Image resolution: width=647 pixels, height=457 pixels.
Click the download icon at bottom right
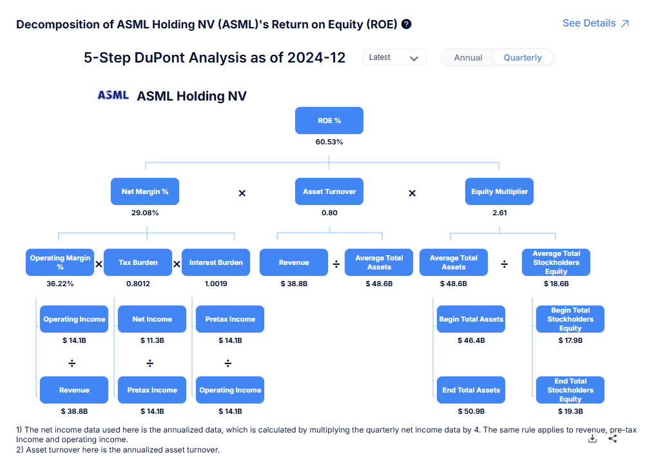pyautogui.click(x=592, y=438)
